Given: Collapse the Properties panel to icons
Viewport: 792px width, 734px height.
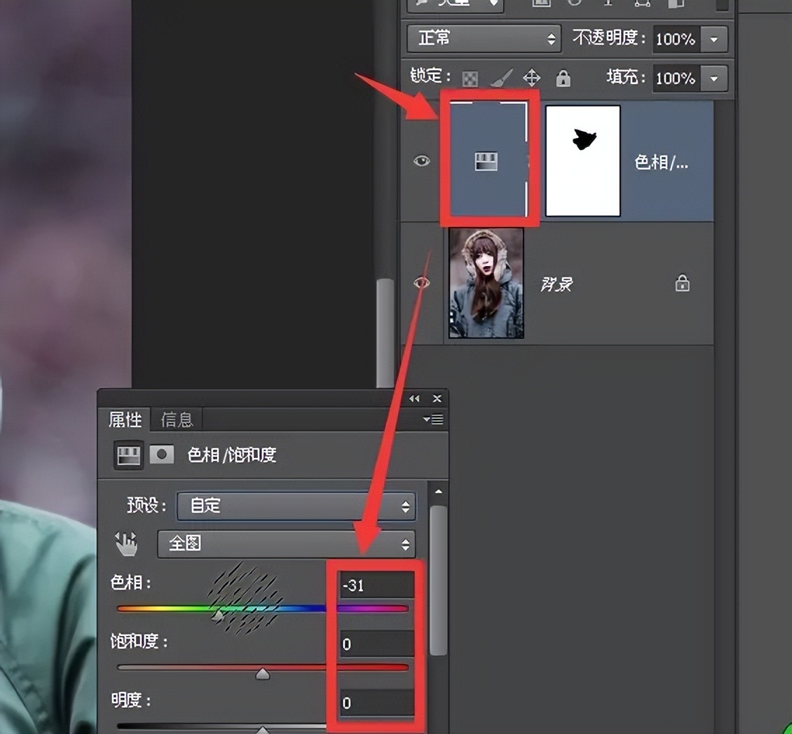Looking at the screenshot, I should pos(414,398).
